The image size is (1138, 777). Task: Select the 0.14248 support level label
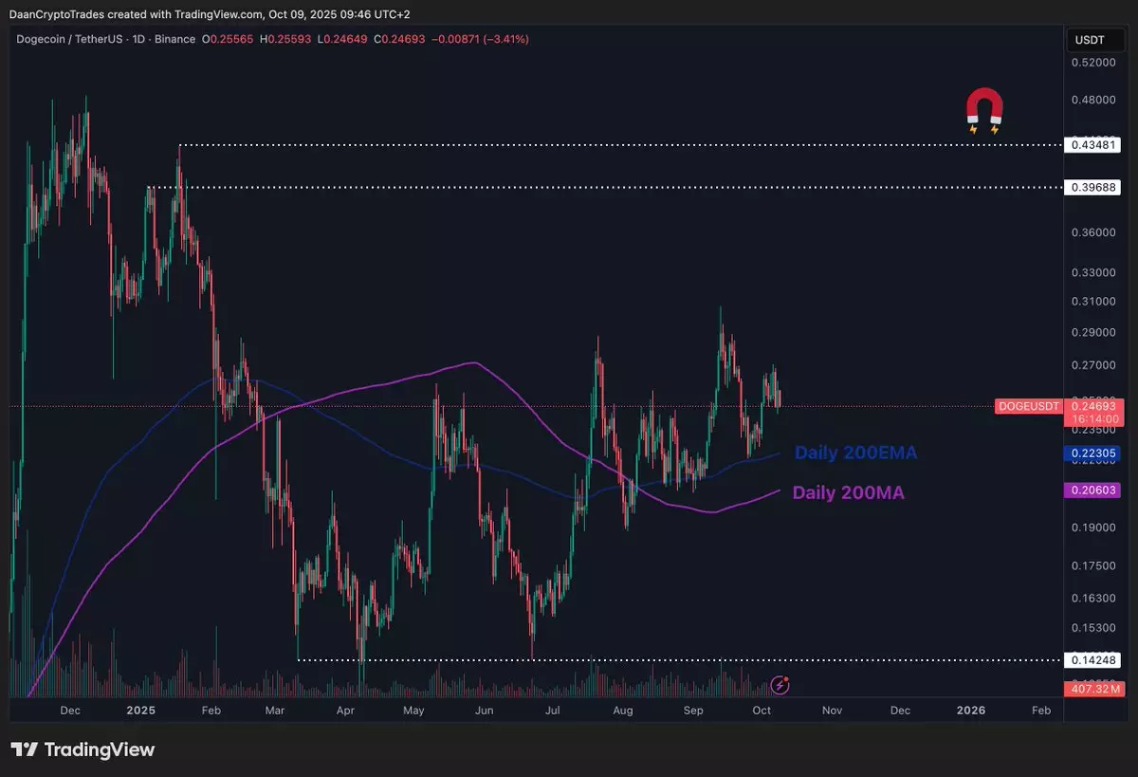click(1094, 659)
